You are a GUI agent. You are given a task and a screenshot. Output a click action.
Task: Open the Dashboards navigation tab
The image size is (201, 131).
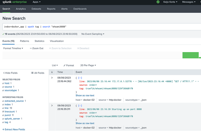click(x=80, y=9)
